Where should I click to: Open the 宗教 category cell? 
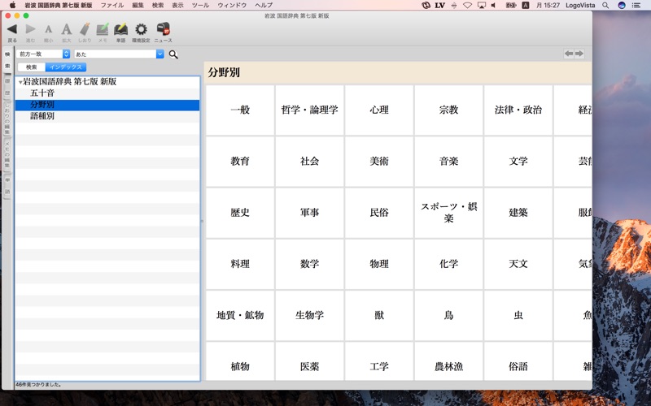[449, 110]
